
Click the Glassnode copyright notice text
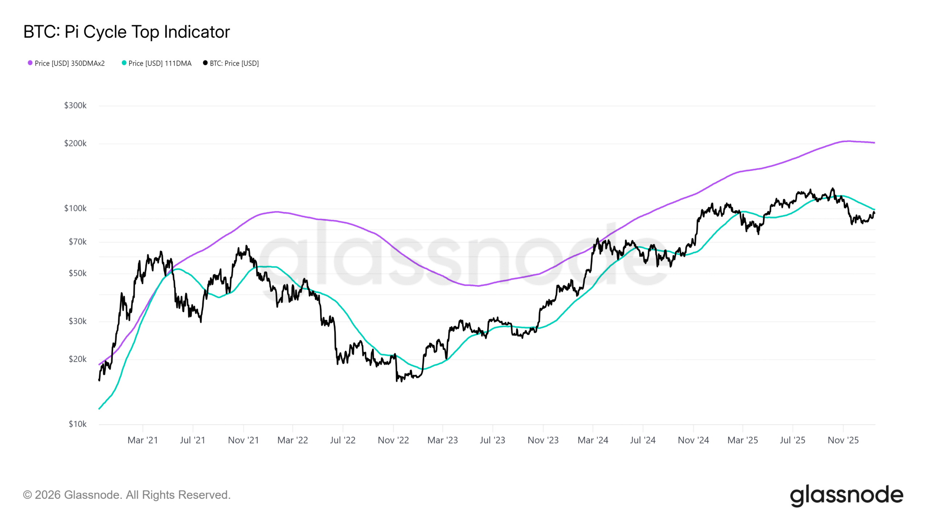127,495
